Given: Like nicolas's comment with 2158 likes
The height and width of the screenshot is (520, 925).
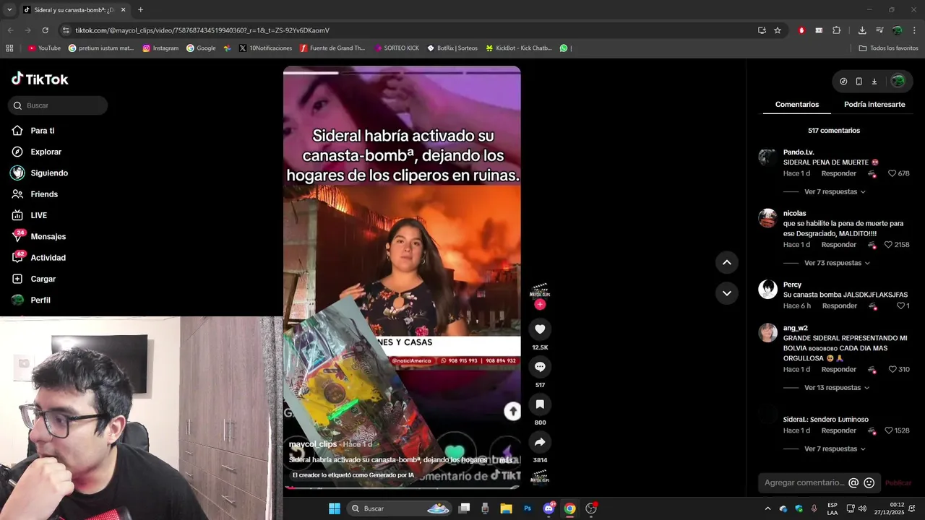Looking at the screenshot, I should [x=889, y=245].
